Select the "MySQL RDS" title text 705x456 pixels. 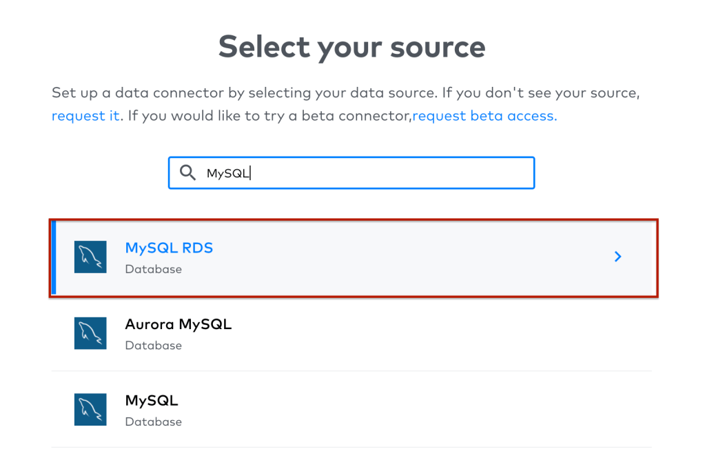[169, 248]
